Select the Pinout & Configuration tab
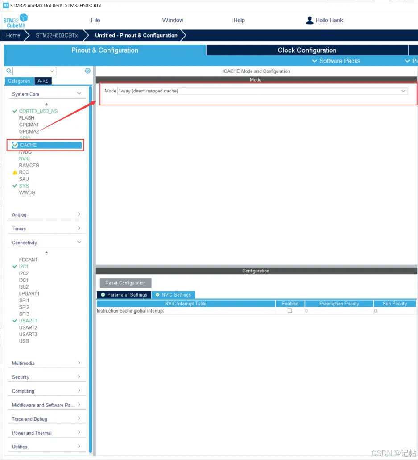This screenshot has width=418, height=460. point(105,50)
